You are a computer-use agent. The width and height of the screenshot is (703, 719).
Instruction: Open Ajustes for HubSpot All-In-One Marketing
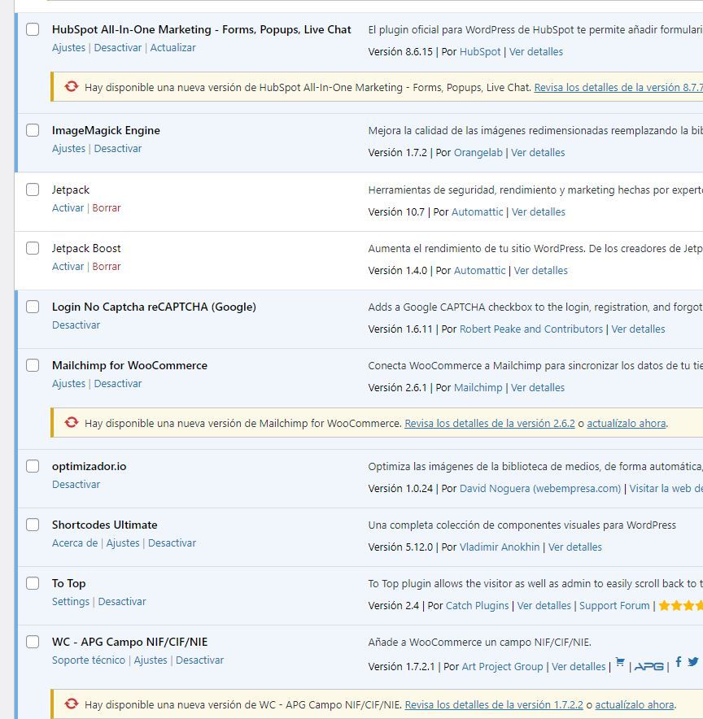pyautogui.click(x=69, y=48)
